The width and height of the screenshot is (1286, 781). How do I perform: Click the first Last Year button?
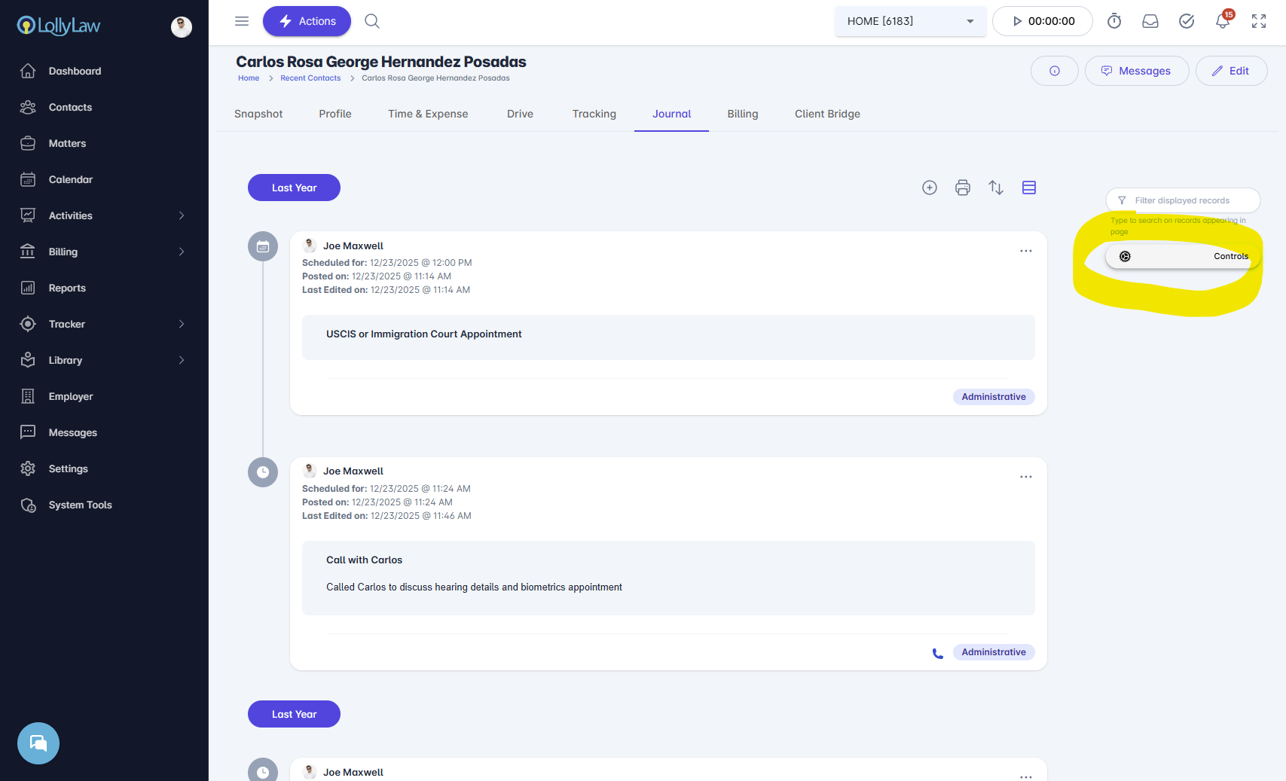[x=294, y=188]
